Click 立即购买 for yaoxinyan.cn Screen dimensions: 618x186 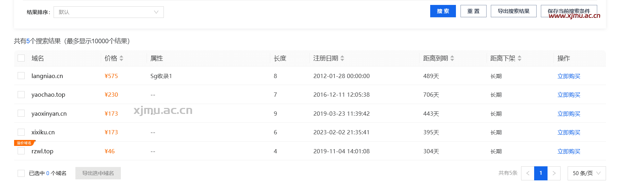click(x=569, y=114)
